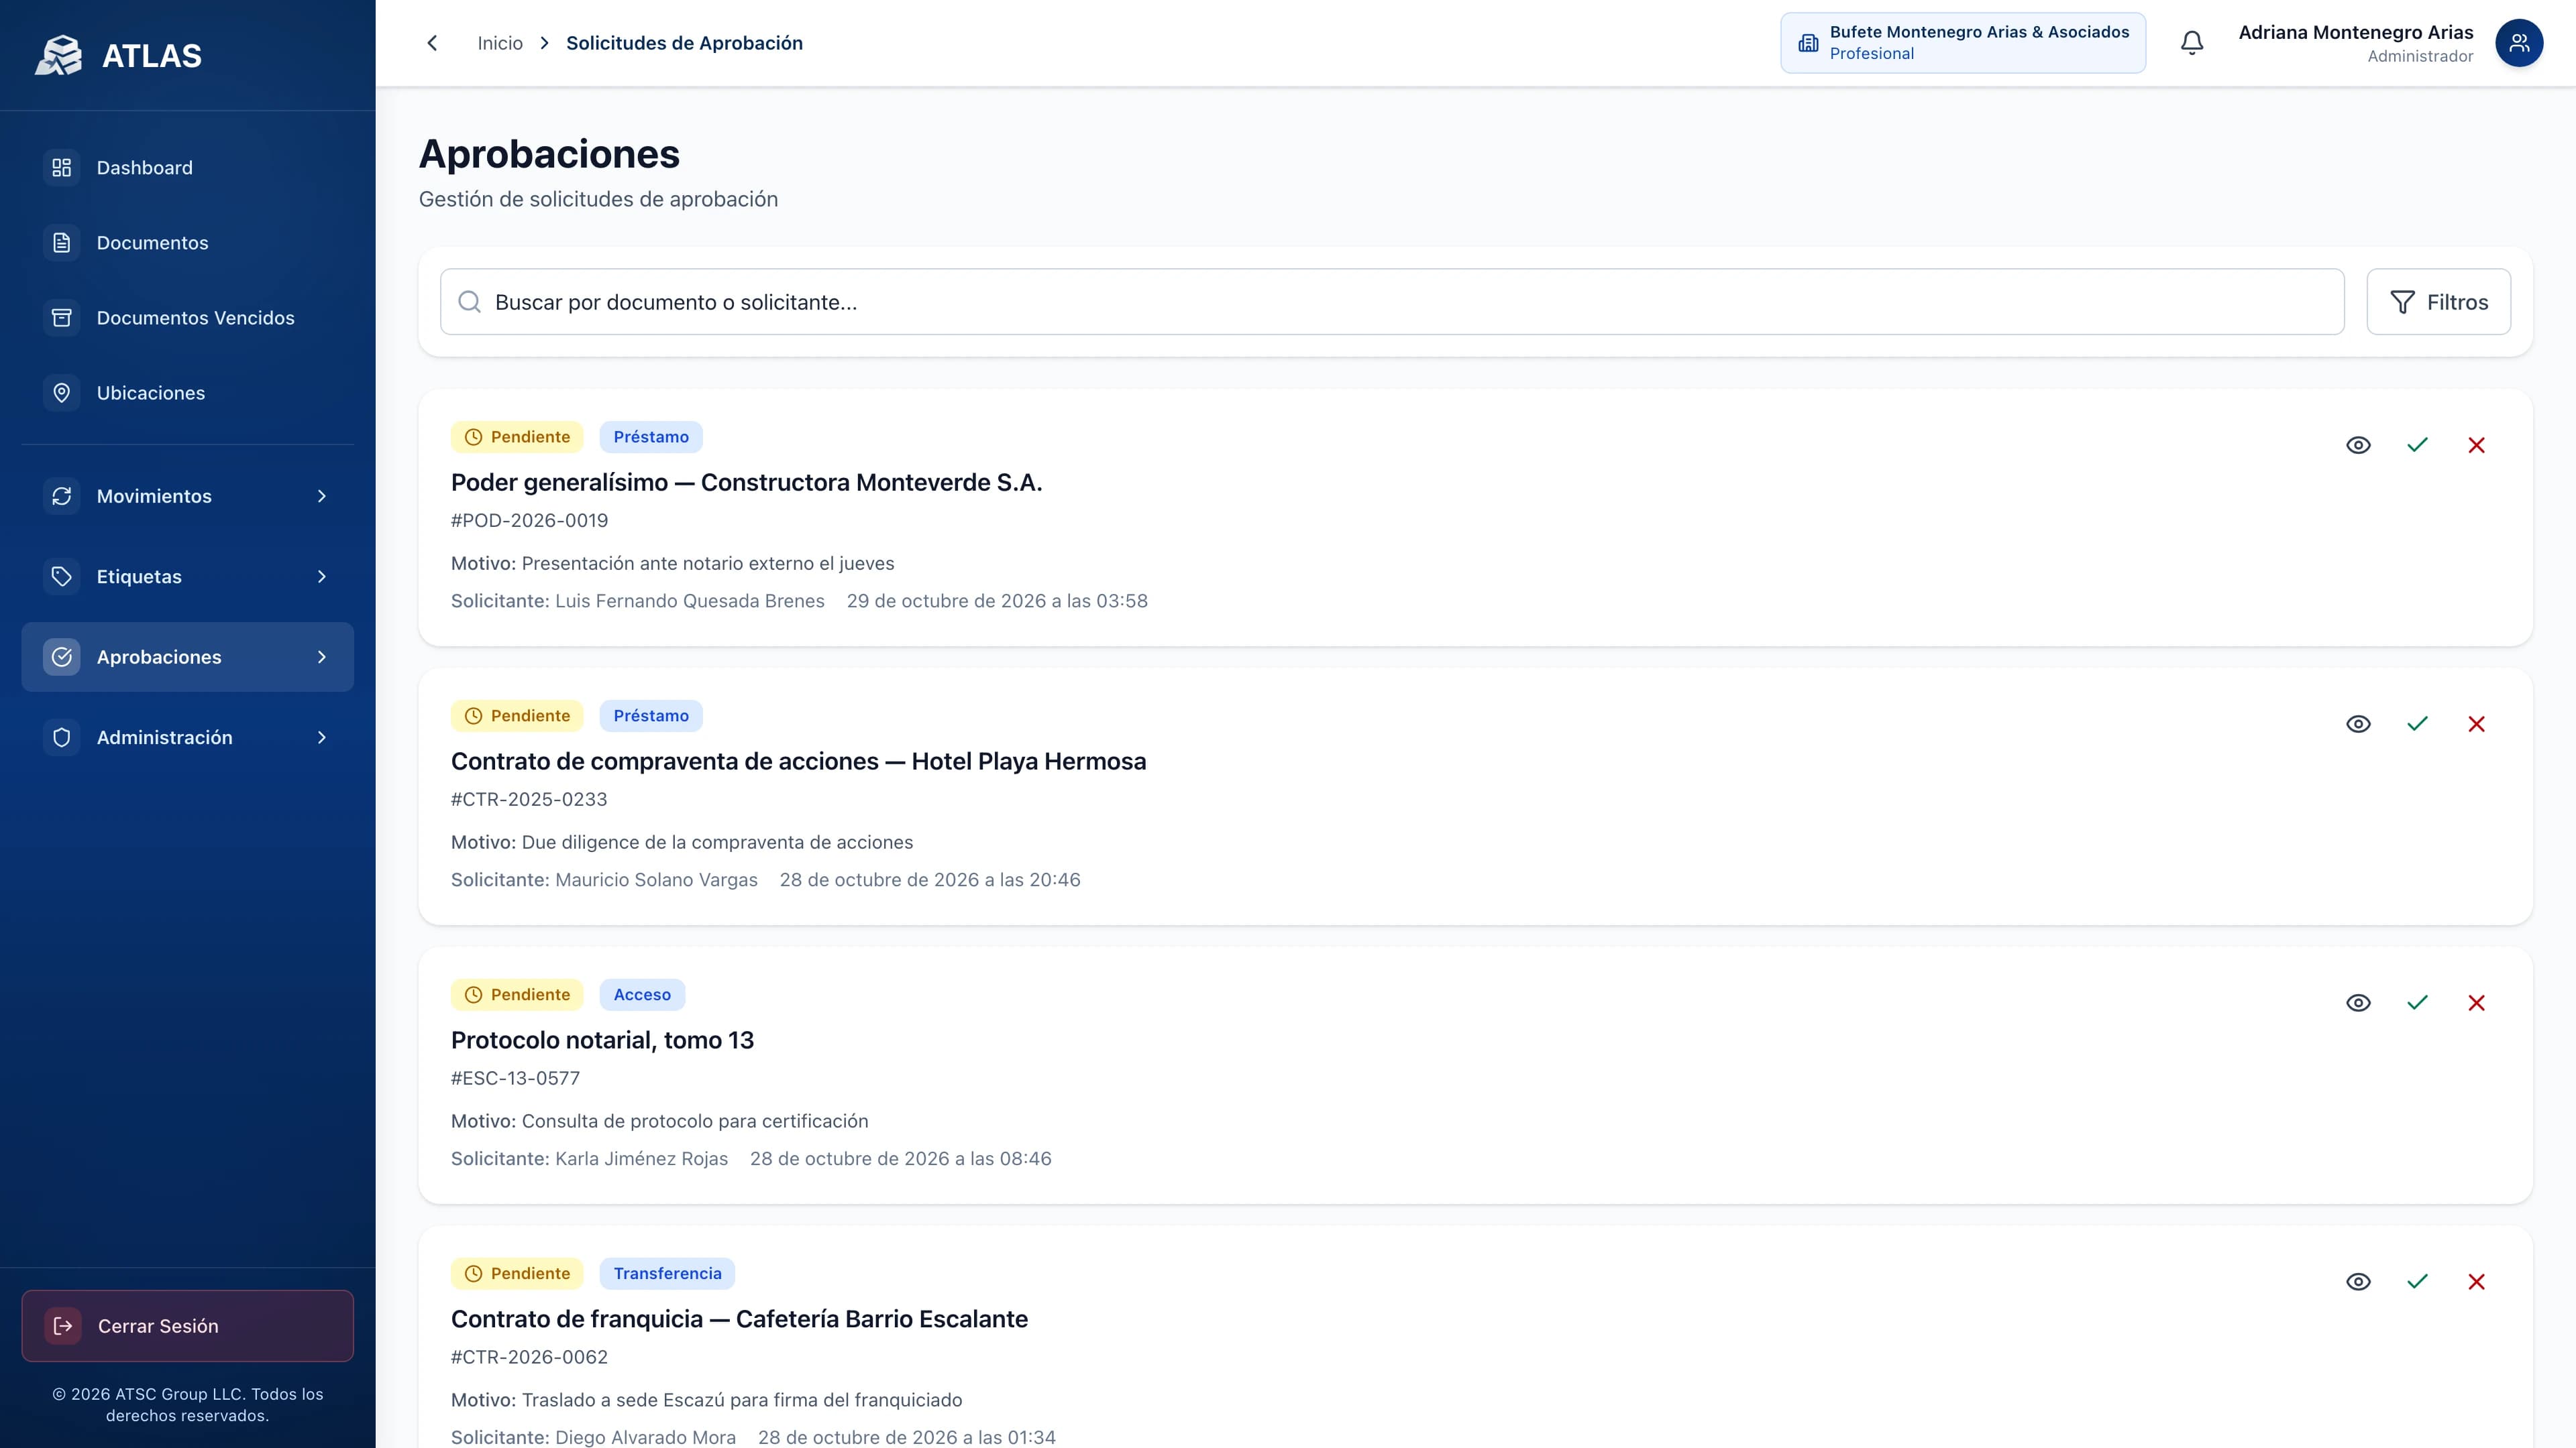Click the Adriana Montenegro Arias user name

[x=2355, y=32]
